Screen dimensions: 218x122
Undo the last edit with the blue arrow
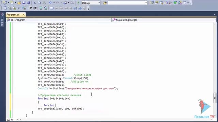pyautogui.click(x=50, y=3)
